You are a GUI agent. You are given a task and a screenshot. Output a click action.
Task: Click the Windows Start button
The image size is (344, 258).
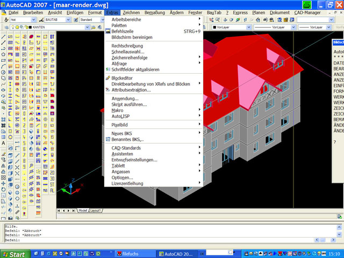15,254
